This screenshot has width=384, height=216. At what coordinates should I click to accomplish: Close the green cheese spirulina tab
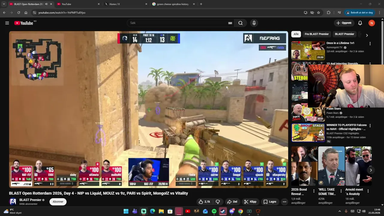point(194,4)
